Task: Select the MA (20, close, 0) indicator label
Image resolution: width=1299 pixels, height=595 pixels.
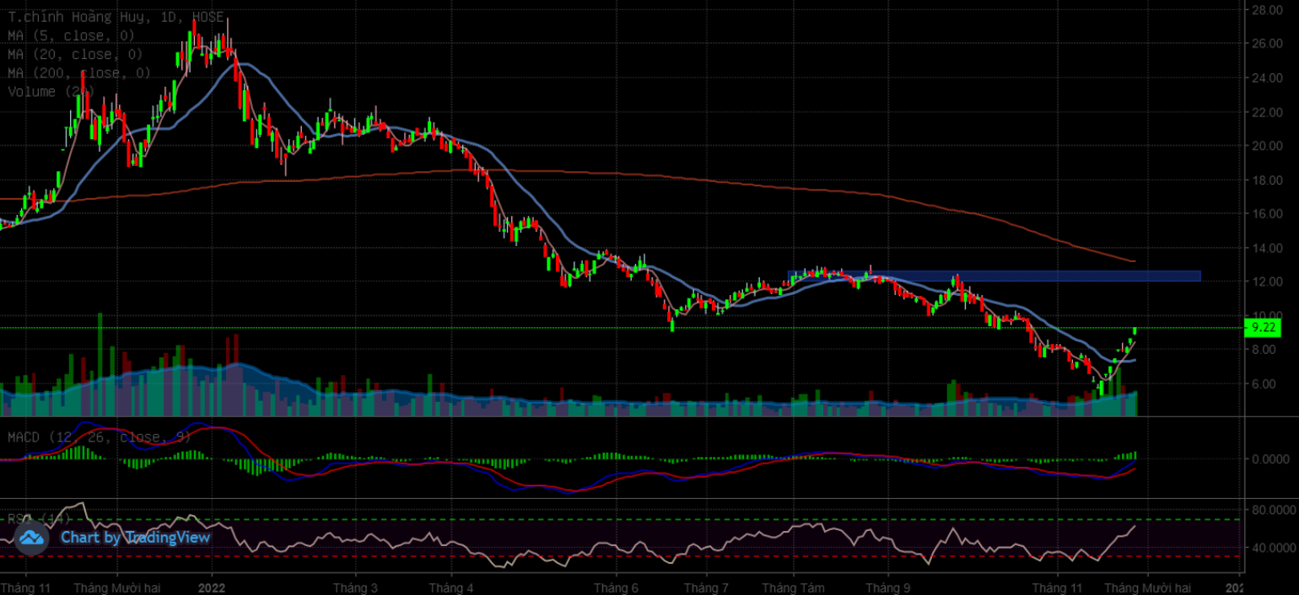Action: pos(75,54)
